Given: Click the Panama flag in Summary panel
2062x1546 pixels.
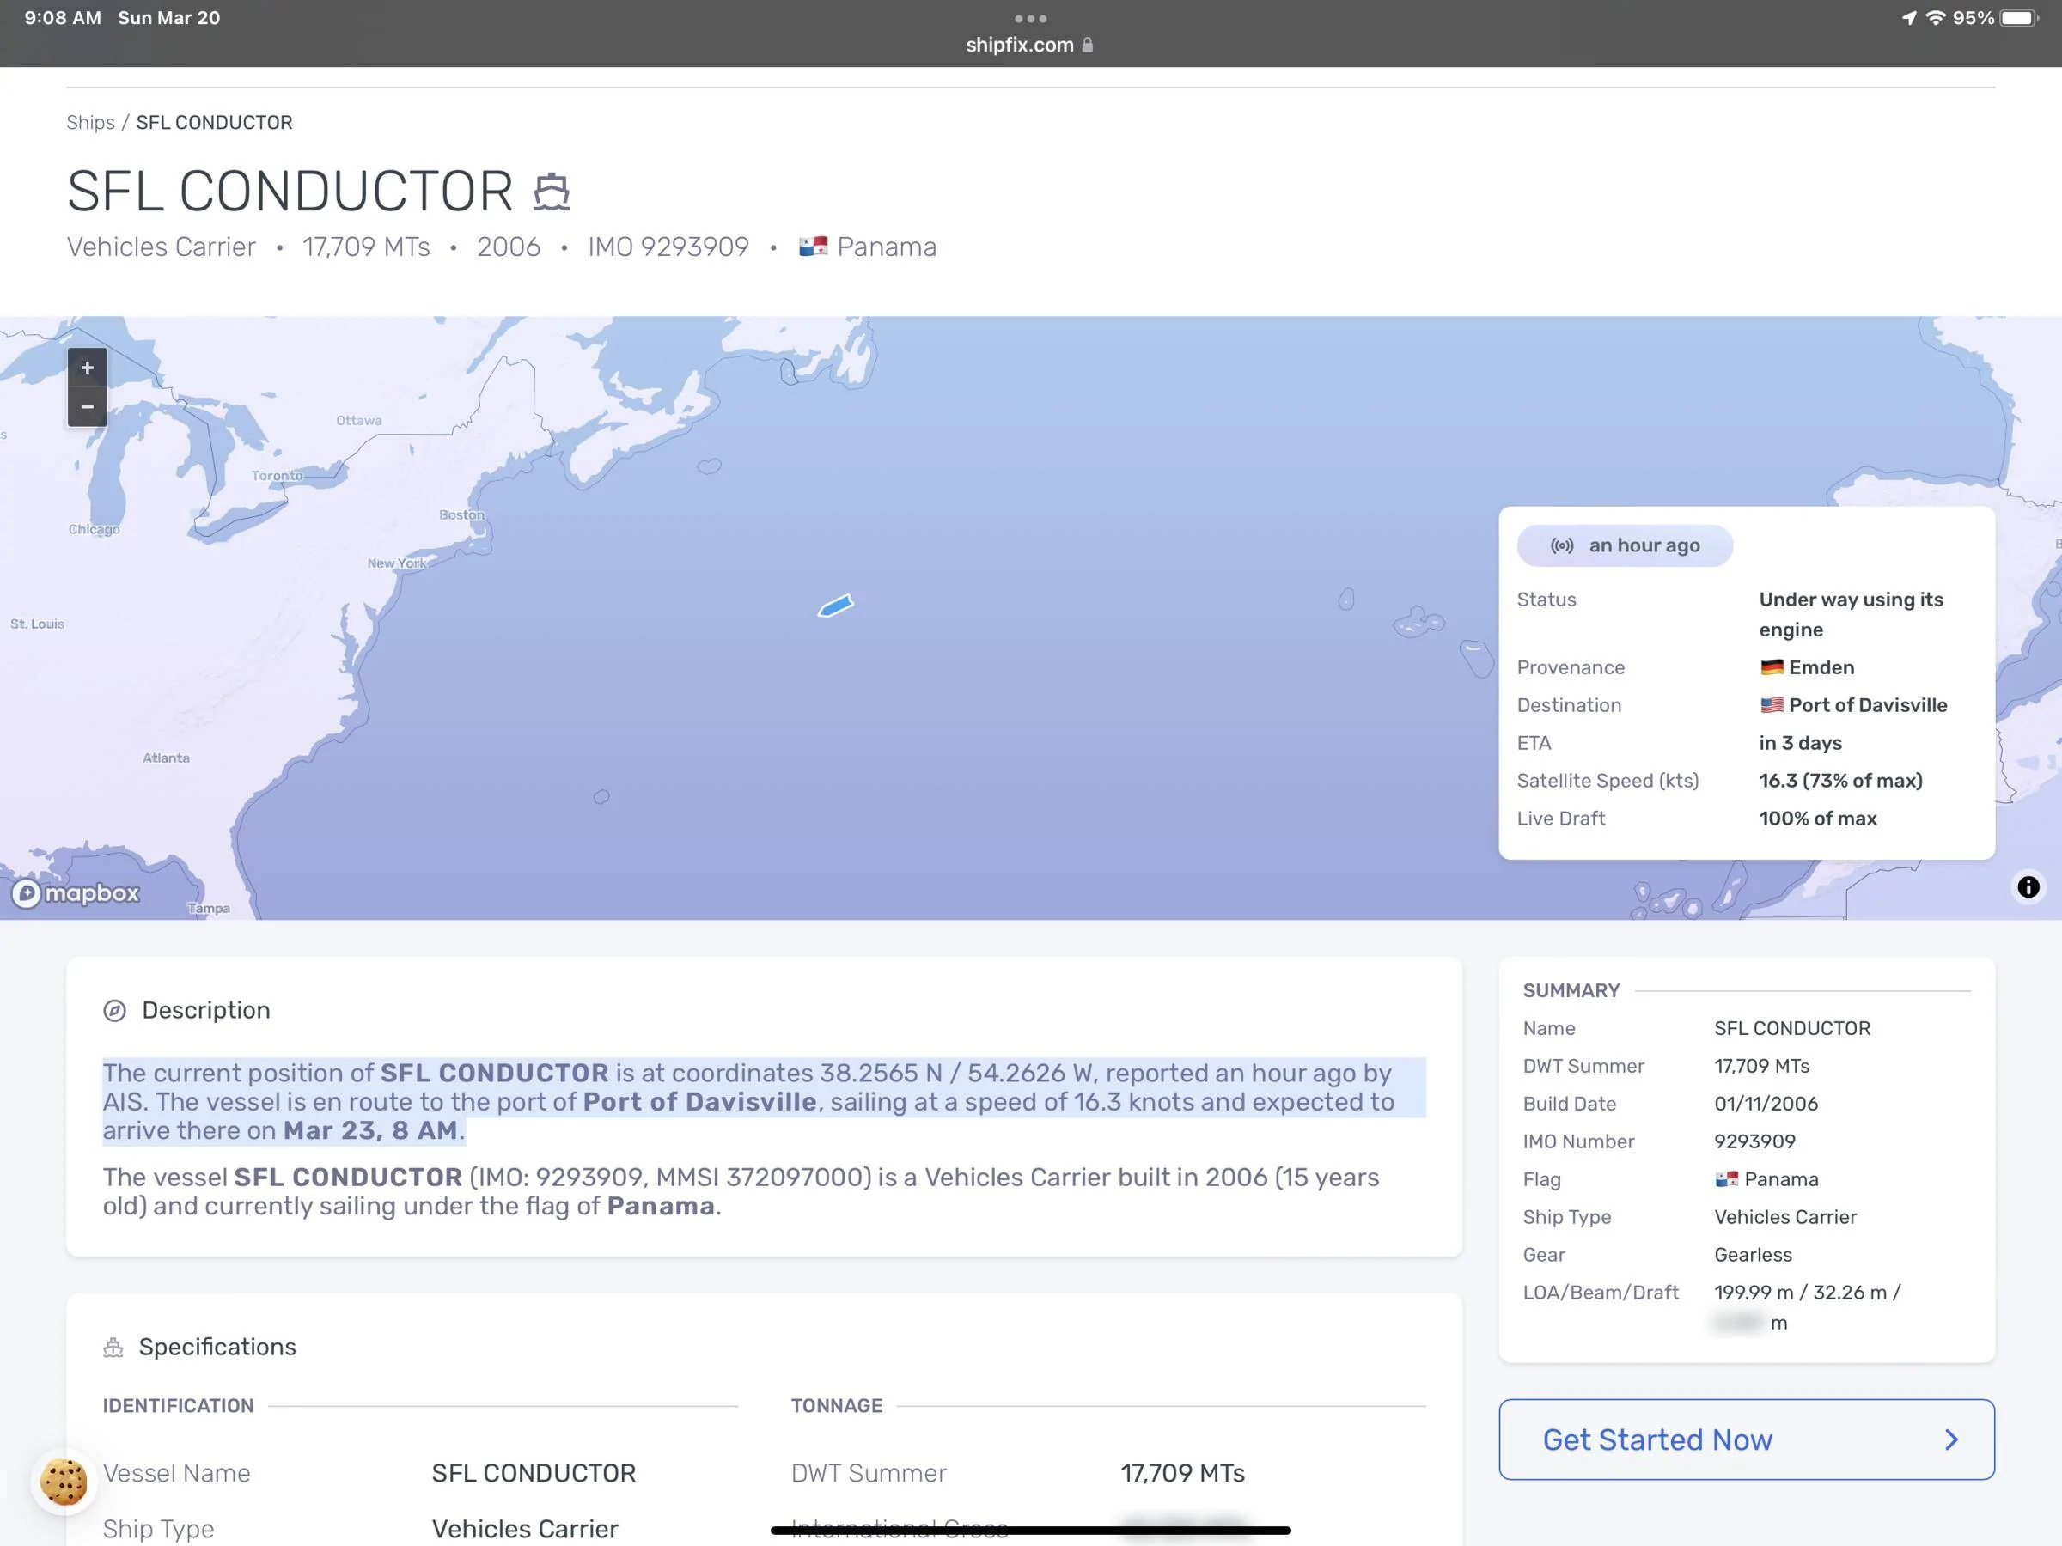Looking at the screenshot, I should pos(1726,1180).
